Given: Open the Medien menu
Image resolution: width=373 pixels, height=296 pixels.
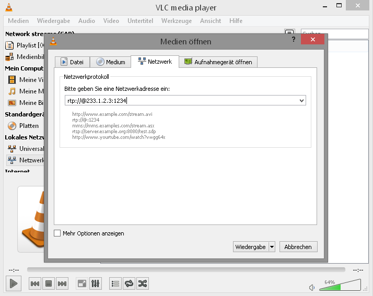Looking at the screenshot, I should 18,21.
